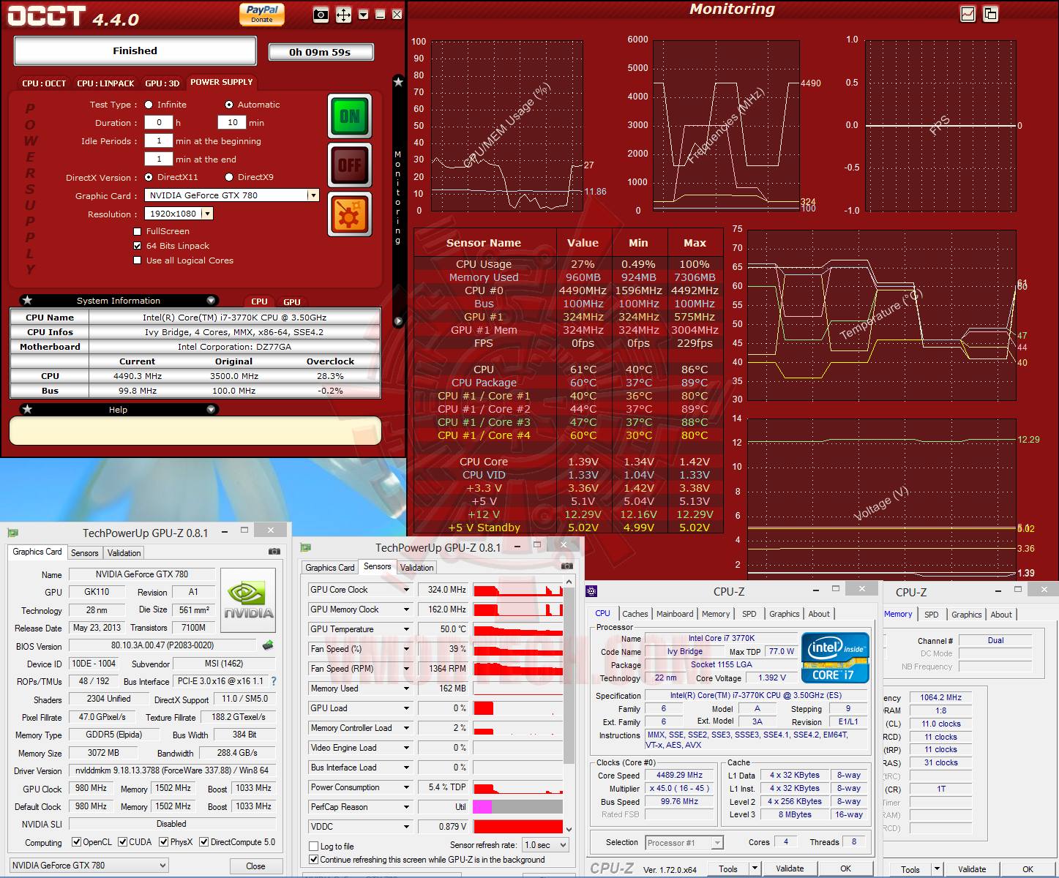Open the Graphic Card dropdown in OCCT

pos(313,195)
